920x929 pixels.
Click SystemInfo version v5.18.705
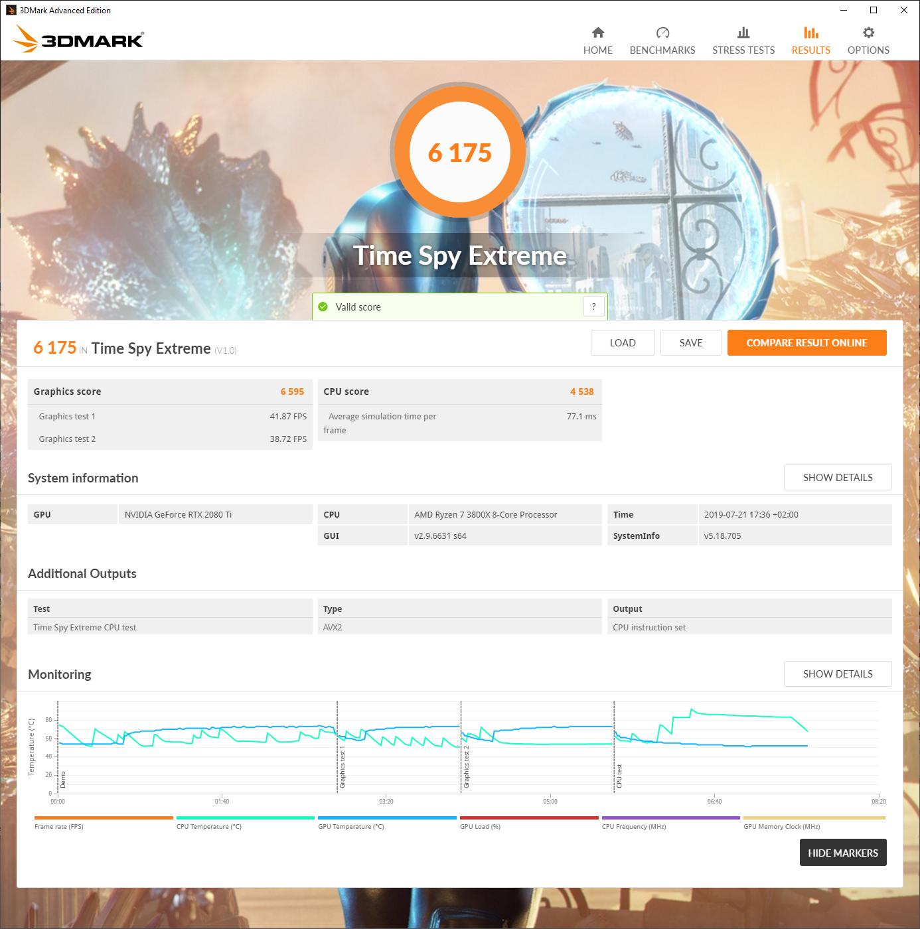coord(722,536)
